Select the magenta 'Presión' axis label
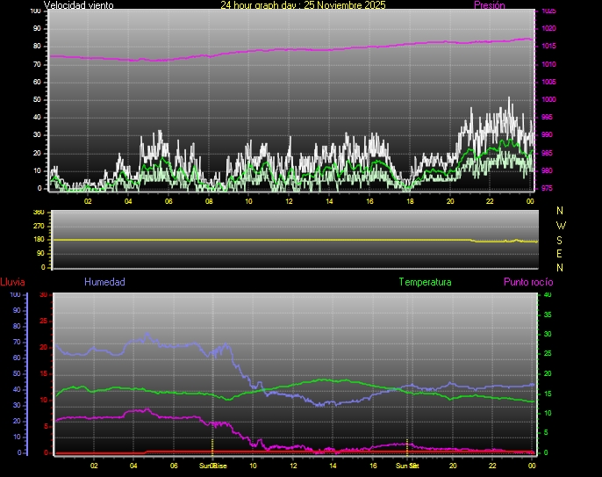The image size is (602, 477). tap(489, 5)
